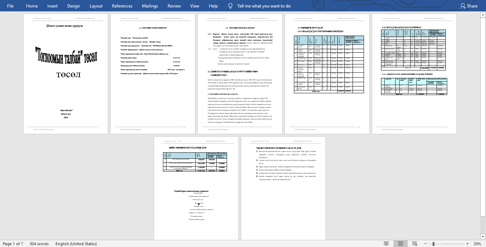Image resolution: width=486 pixels, height=247 pixels.
Task: Switch to the Mailings tab
Action: [150, 6]
